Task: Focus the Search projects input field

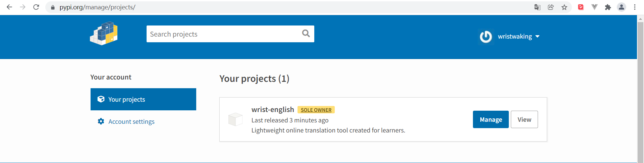Action: tap(223, 34)
